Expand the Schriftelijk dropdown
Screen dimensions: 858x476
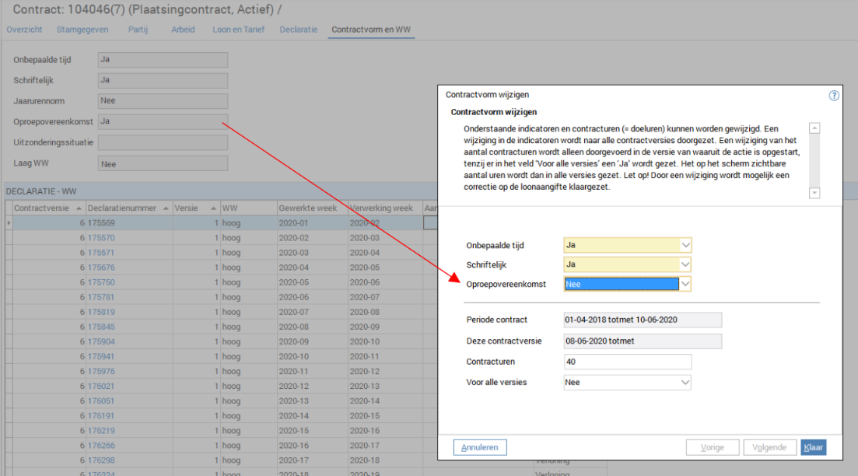[685, 264]
